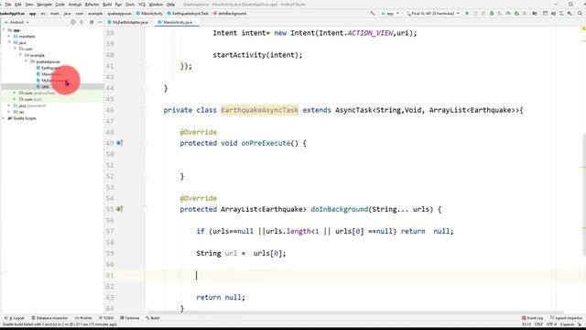
Task: Click the editor vertical scrollbar
Action: [584, 194]
